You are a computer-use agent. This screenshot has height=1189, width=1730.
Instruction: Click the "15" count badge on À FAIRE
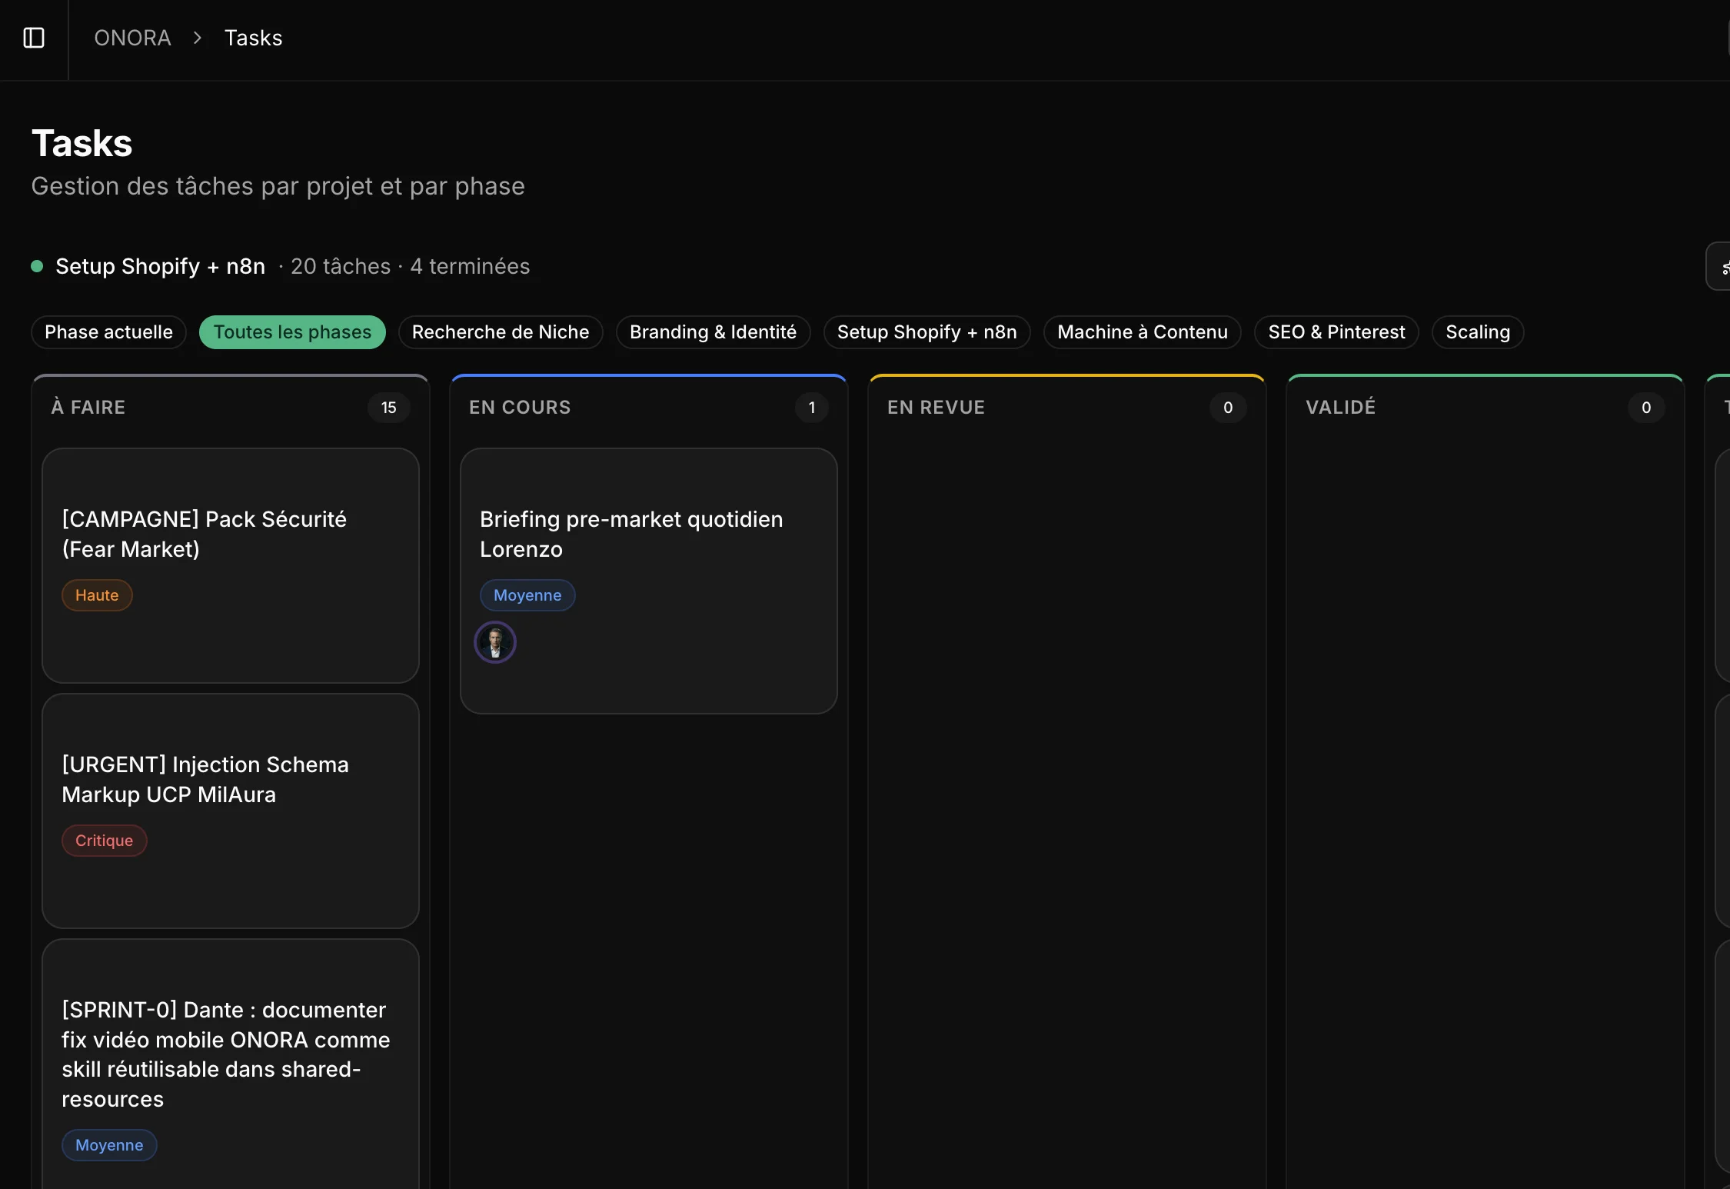(x=388, y=408)
